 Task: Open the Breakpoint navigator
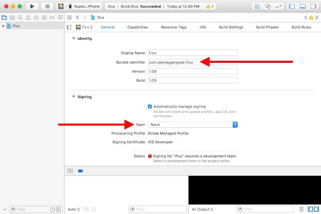click(x=52, y=18)
